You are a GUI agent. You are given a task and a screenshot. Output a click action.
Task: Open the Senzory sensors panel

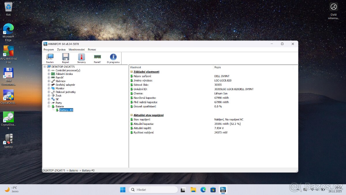pos(81,57)
